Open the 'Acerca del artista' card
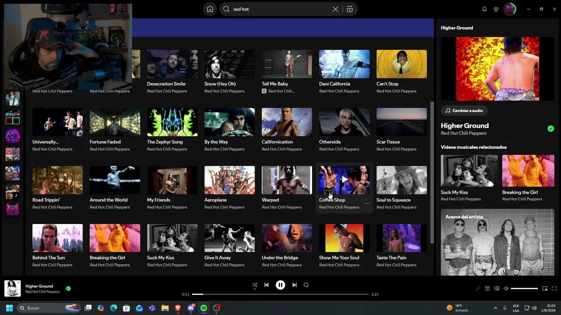Image resolution: width=561 pixels, height=315 pixels. click(x=497, y=242)
